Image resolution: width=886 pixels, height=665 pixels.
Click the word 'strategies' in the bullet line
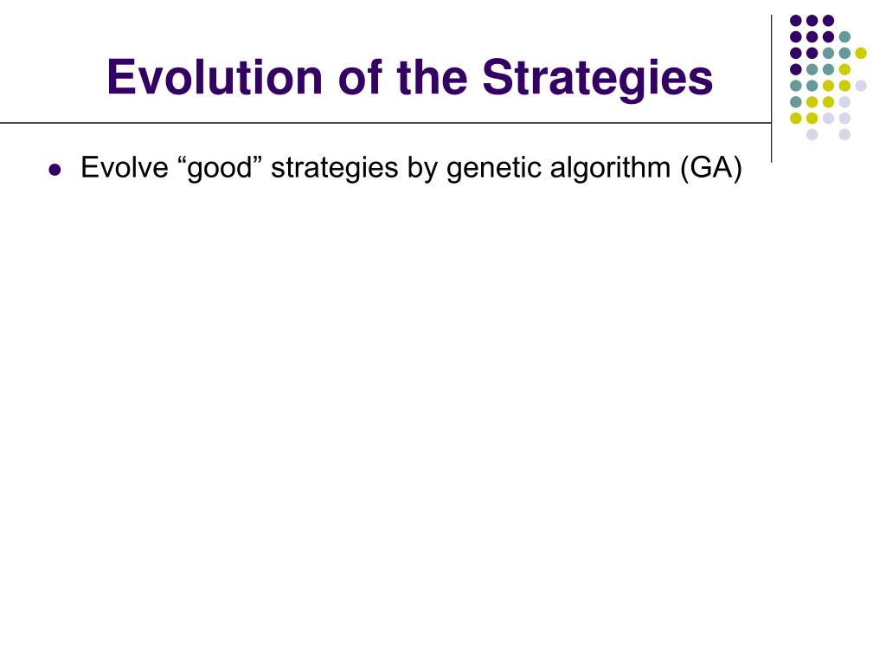tap(335, 169)
